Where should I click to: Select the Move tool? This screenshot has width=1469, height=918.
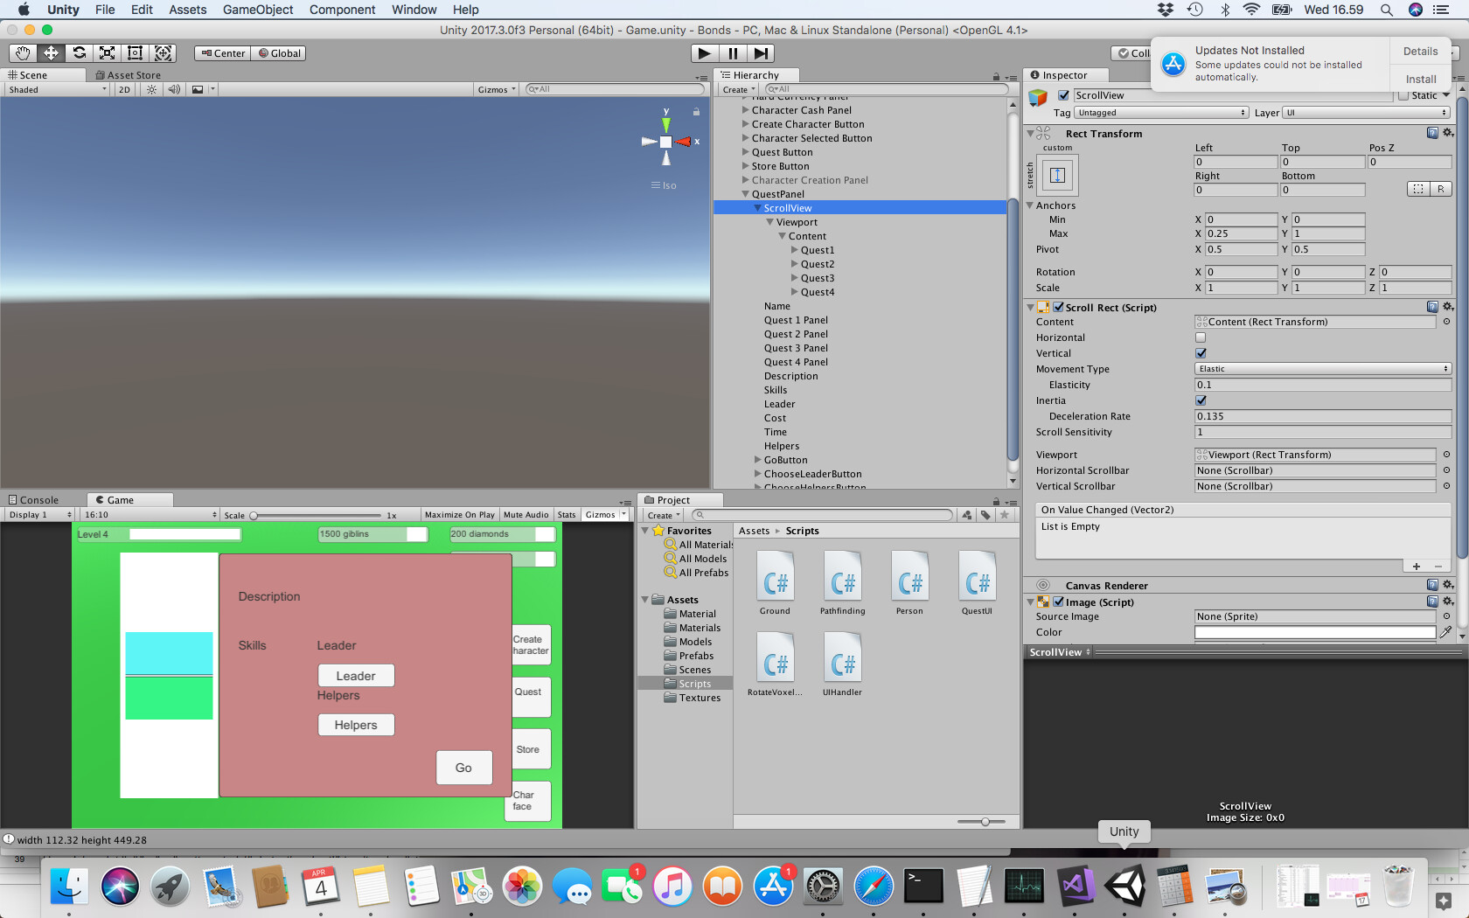pyautogui.click(x=51, y=53)
